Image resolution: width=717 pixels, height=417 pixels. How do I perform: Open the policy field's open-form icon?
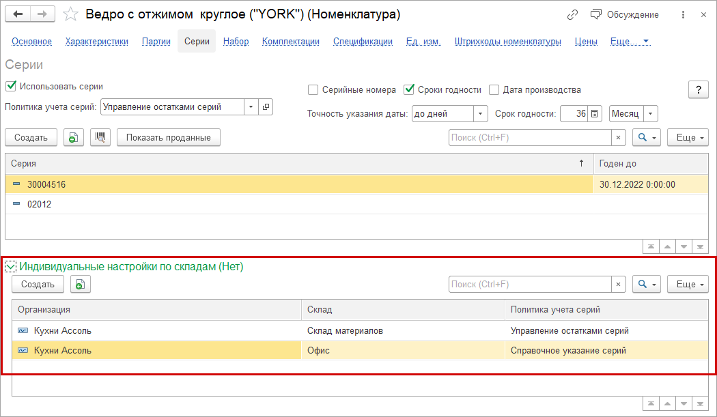266,107
